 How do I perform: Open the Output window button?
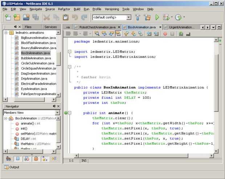click(12, 167)
